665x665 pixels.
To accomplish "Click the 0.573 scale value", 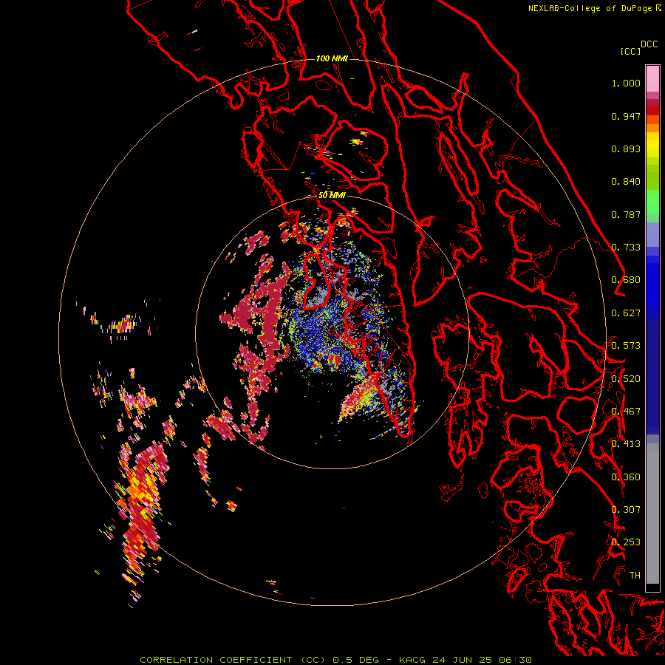I will [x=626, y=346].
